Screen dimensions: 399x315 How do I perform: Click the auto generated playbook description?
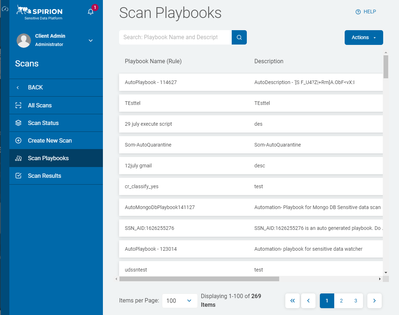[318, 228]
